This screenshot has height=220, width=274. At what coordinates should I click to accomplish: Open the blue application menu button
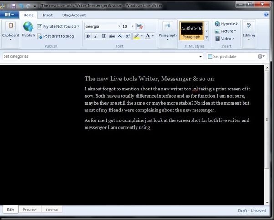coord(9,15)
